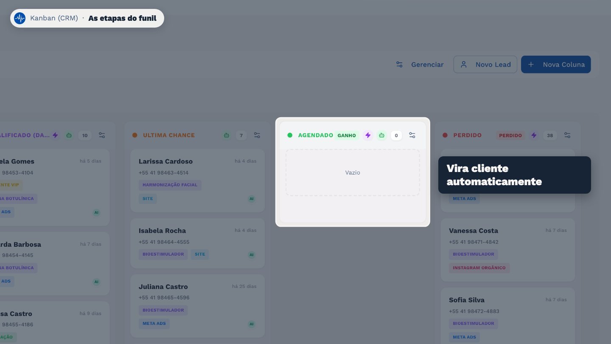
Task: Open Juliana Castro lead name
Action: point(163,287)
